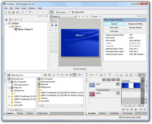Click the Refresh icon in Explorer
The image size is (152, 124).
49,75
